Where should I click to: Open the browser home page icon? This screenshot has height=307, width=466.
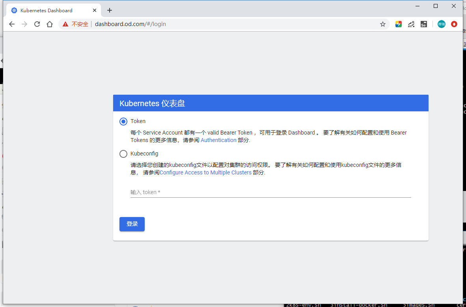(x=50, y=24)
